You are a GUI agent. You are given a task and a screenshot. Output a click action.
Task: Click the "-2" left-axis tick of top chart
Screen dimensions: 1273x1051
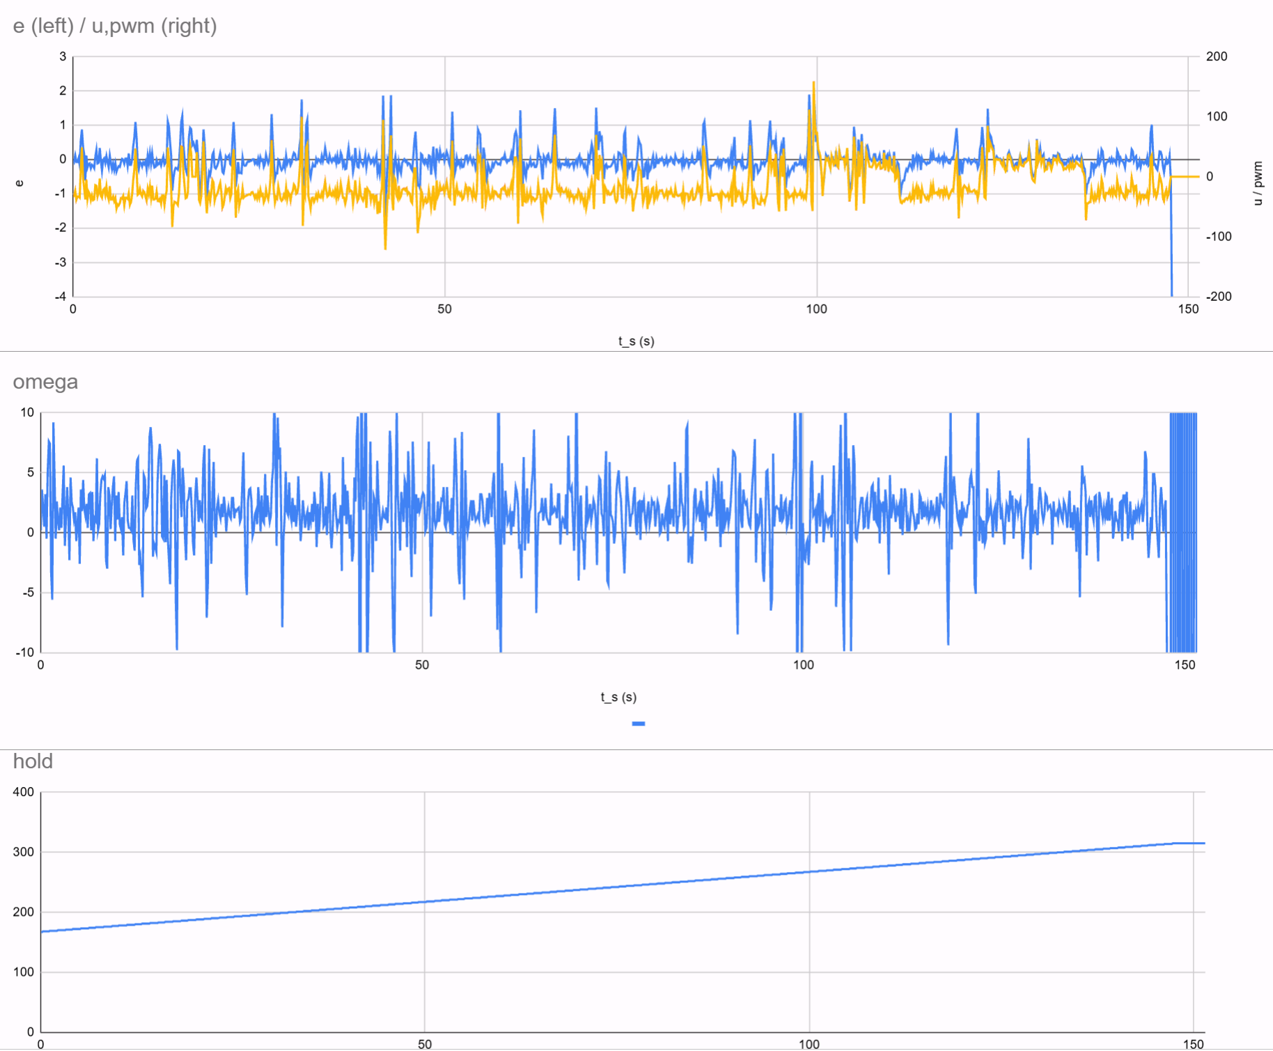click(x=61, y=228)
